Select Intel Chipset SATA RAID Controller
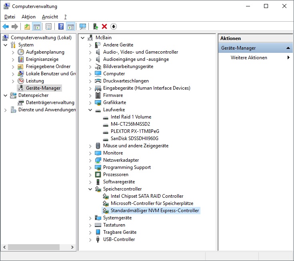The height and width of the screenshot is (261, 294). pyautogui.click(x=147, y=196)
